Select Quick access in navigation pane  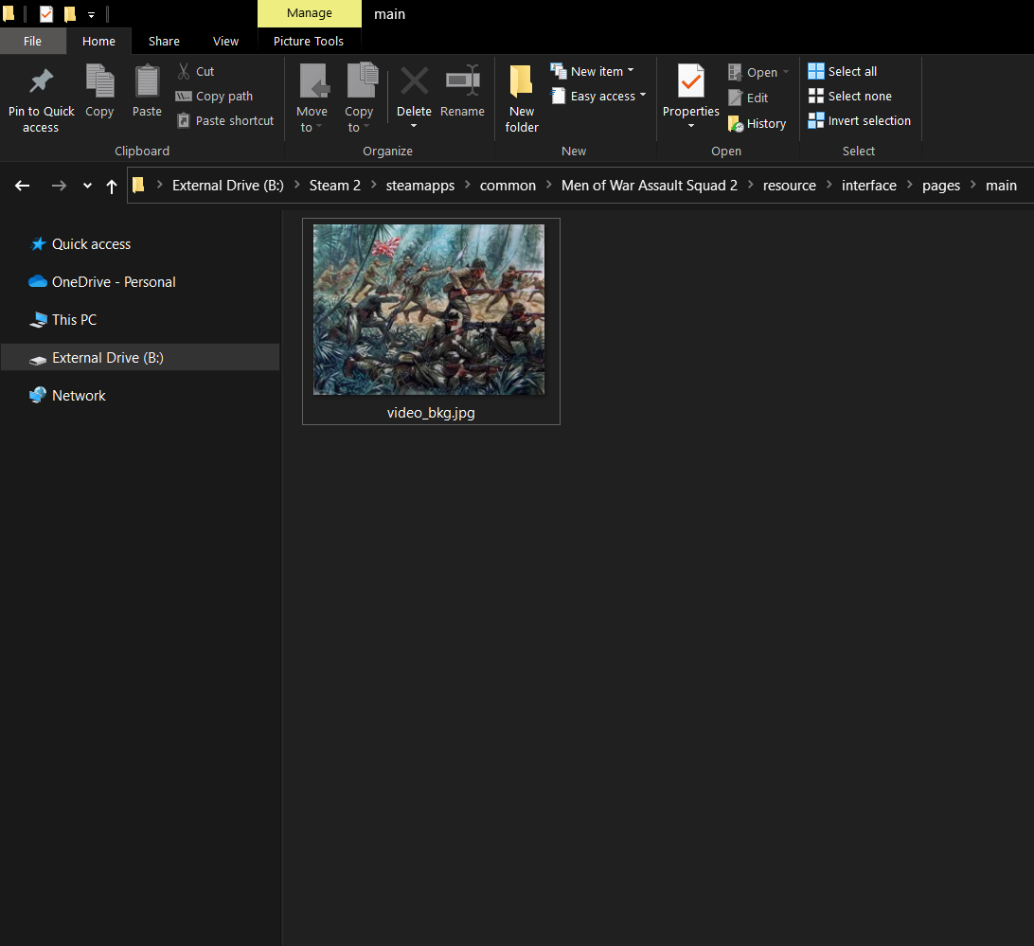[x=80, y=244]
